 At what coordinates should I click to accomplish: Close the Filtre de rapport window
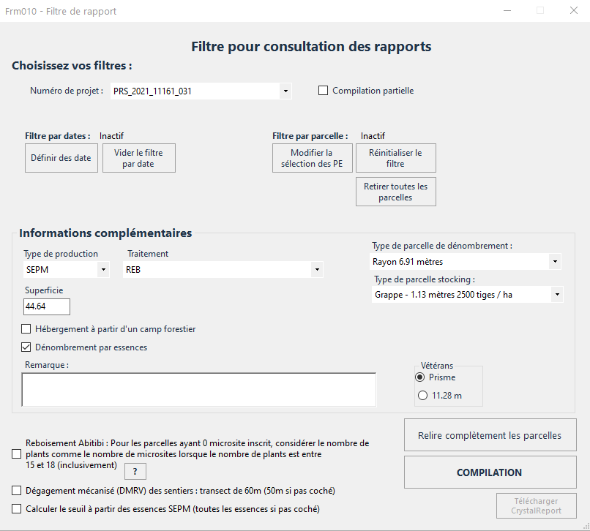point(573,11)
